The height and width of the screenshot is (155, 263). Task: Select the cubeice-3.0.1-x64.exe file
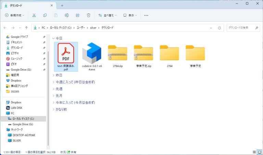(x=92, y=56)
